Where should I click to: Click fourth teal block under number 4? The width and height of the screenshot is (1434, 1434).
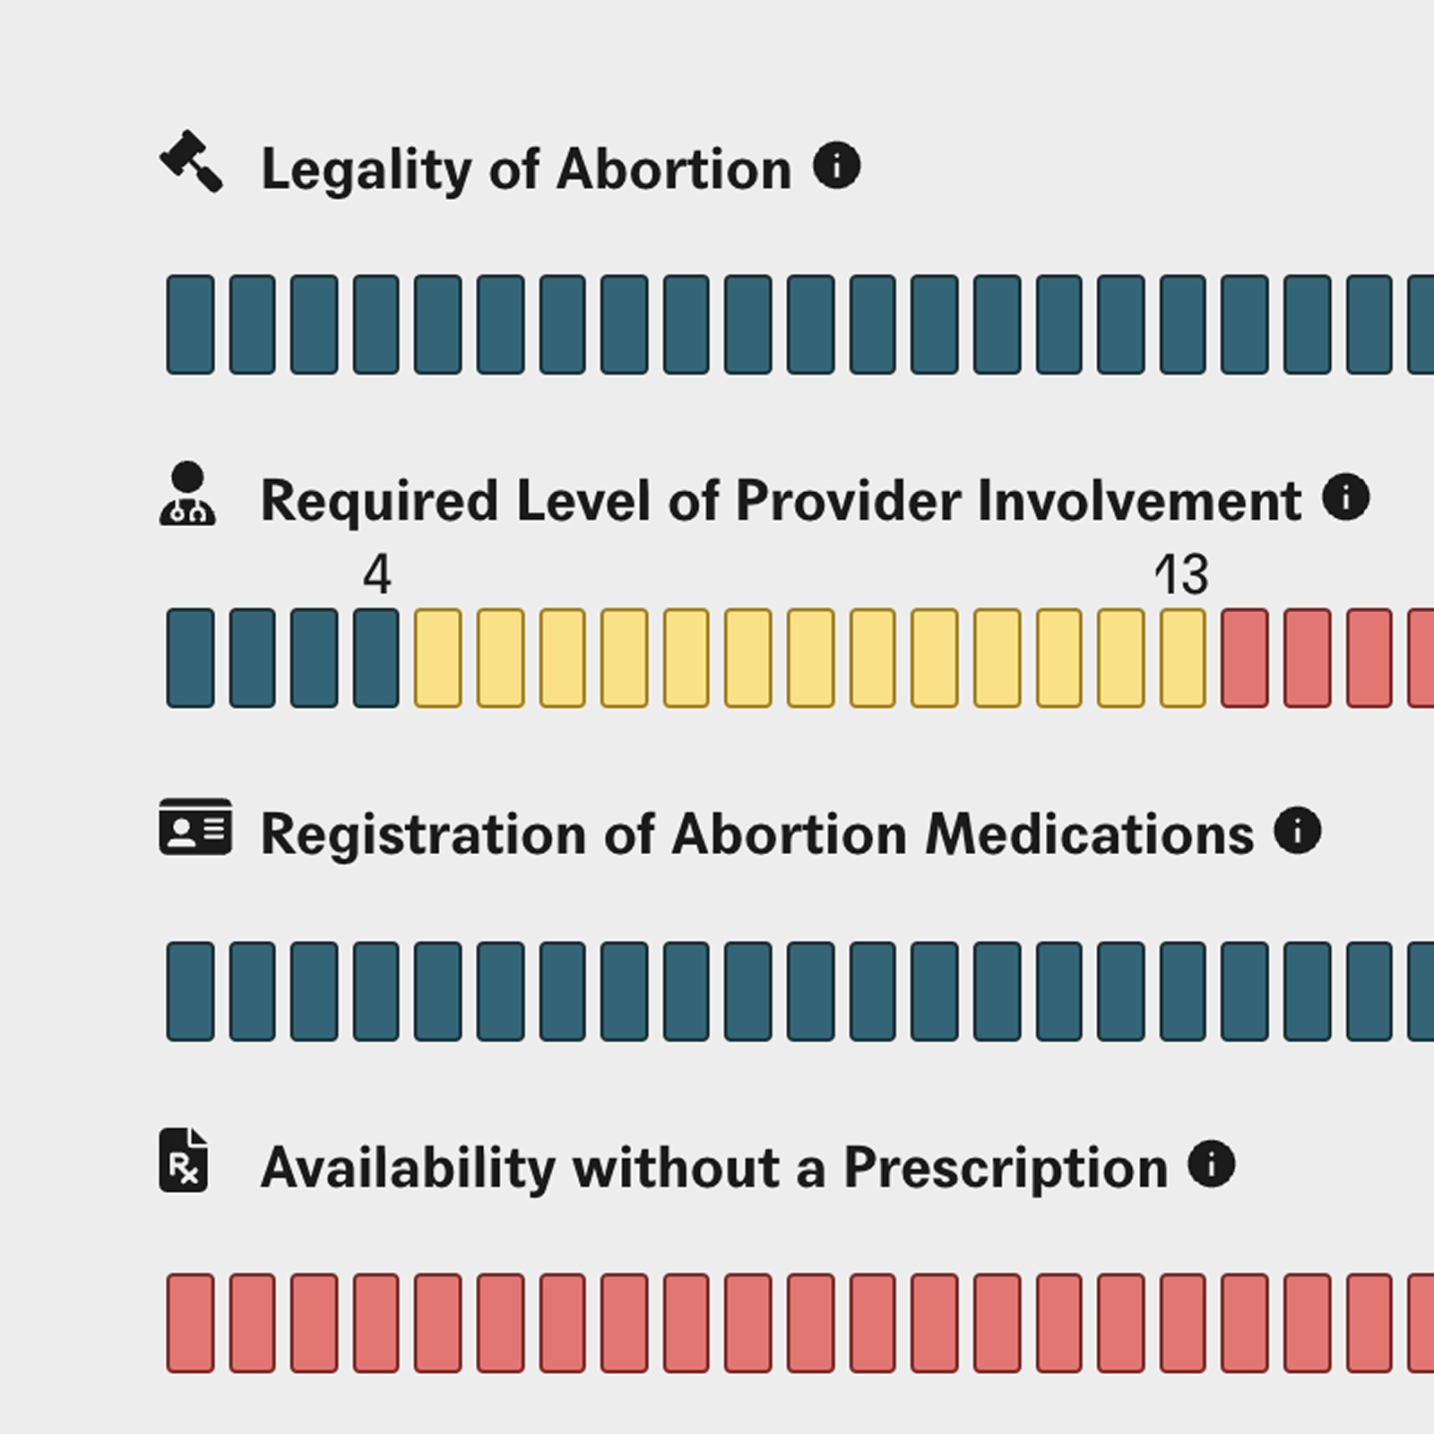click(376, 658)
